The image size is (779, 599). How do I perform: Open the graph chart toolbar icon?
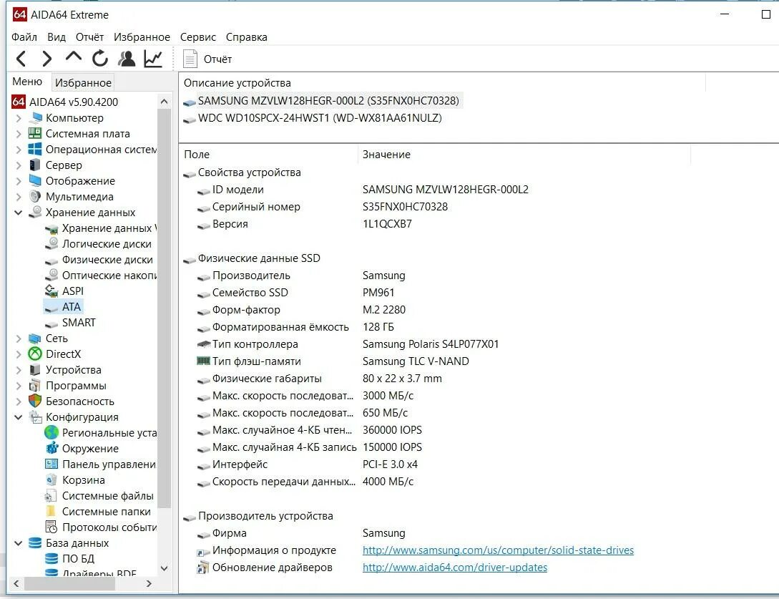point(153,59)
